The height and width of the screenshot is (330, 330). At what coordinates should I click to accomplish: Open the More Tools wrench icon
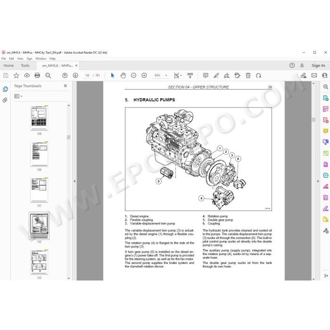click(x=326, y=231)
